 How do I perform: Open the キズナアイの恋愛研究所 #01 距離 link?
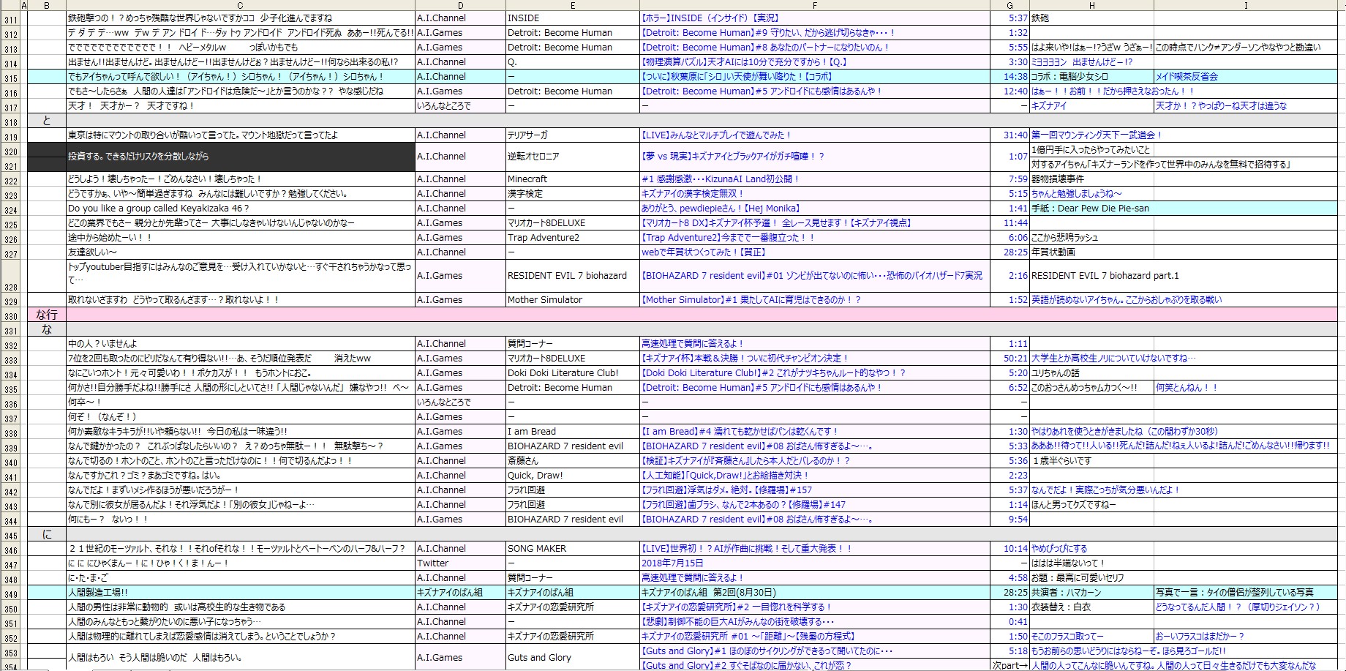click(x=748, y=636)
